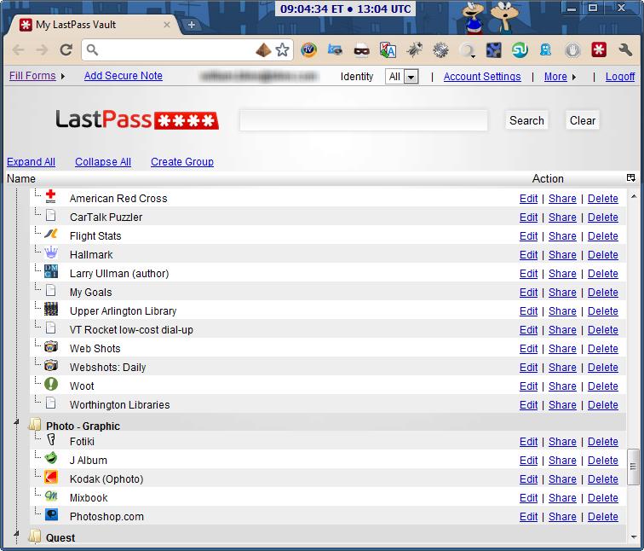Click the gear extension icon
This screenshot has width=644, height=551.
[x=440, y=50]
